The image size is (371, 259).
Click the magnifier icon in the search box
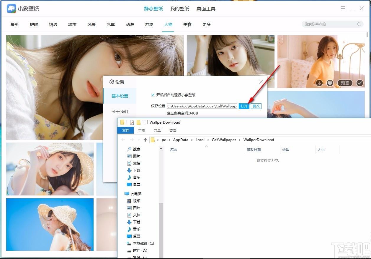point(358,24)
